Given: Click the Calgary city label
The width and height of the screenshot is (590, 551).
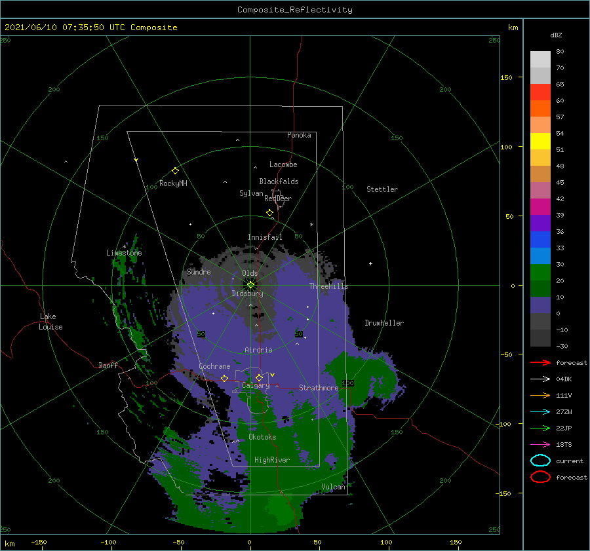Looking at the screenshot, I should 256,385.
